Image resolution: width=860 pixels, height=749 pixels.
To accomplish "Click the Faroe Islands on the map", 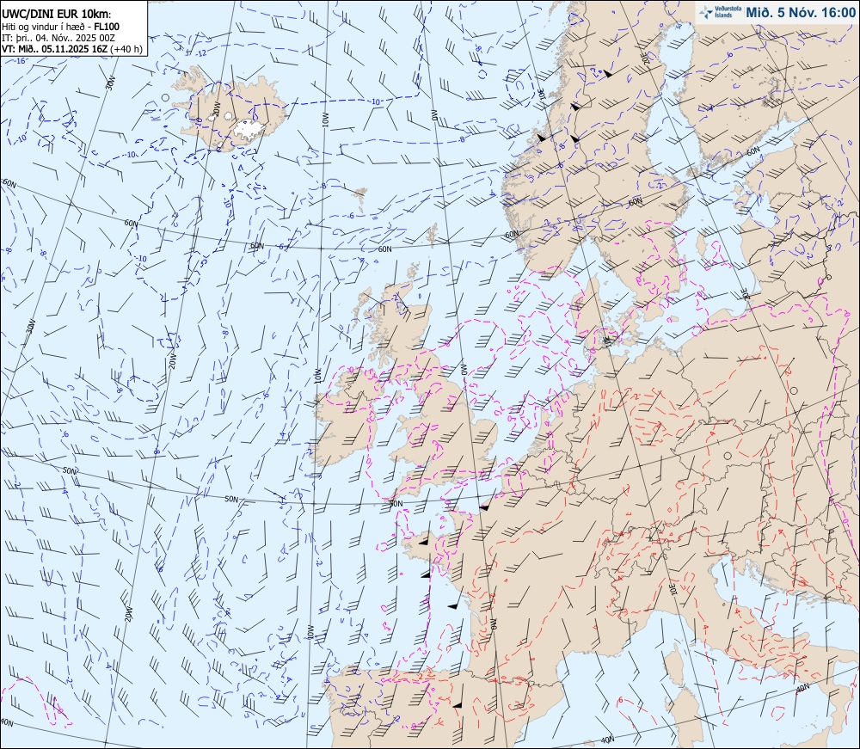I will tap(360, 200).
